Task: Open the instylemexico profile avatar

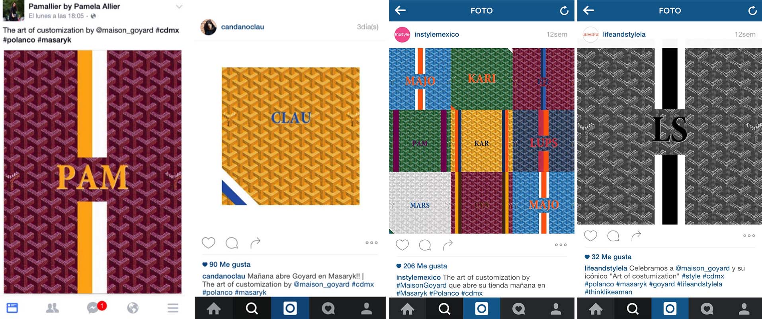Action: tap(402, 35)
